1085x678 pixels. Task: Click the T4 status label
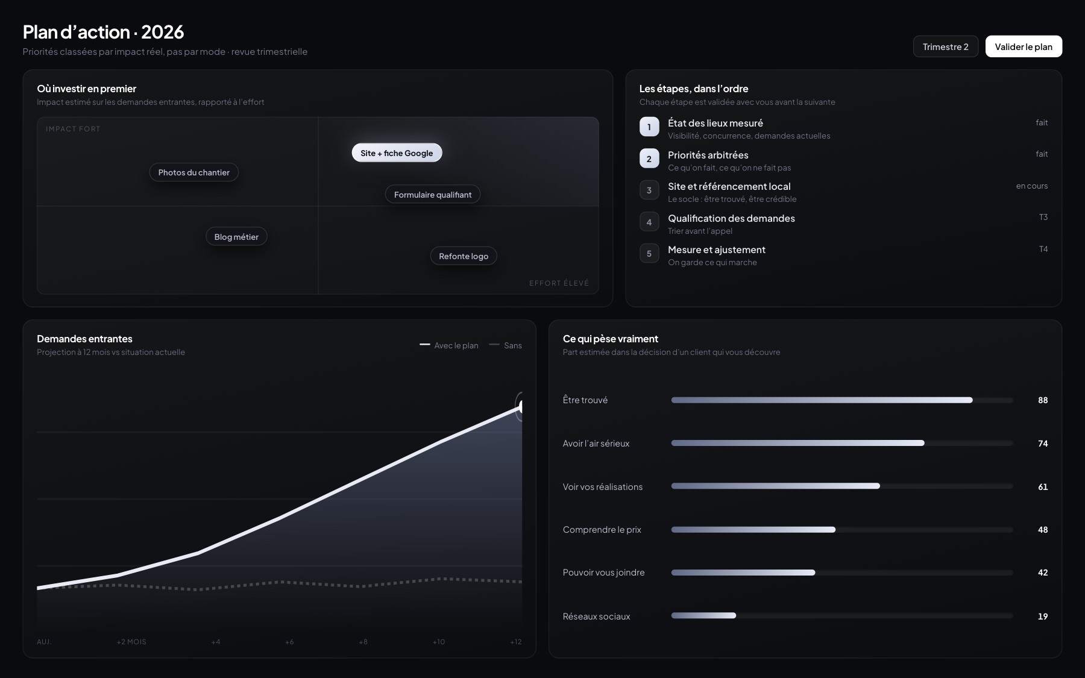coord(1043,249)
